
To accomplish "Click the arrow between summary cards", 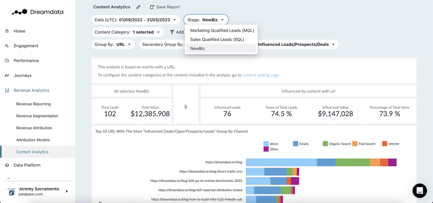I will pos(186,107).
